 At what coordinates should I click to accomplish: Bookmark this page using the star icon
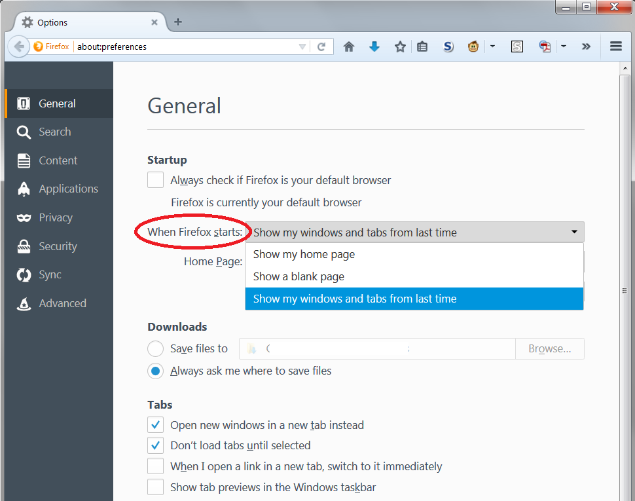pos(400,46)
